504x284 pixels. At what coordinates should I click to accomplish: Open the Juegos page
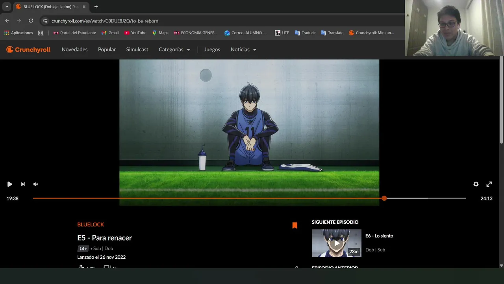point(212,49)
